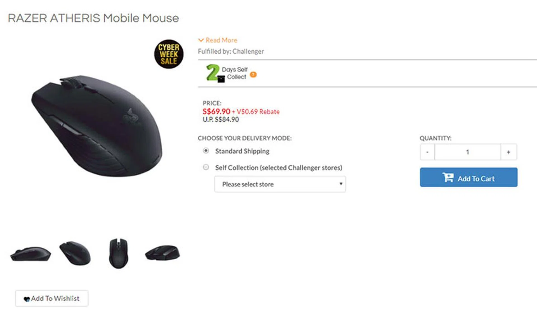View the second angled mouse thumbnail

(x=75, y=253)
